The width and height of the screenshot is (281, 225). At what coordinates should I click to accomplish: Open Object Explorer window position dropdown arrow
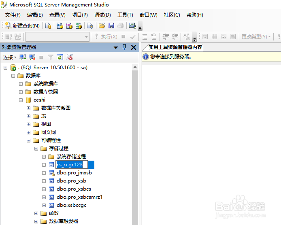tap(116, 47)
